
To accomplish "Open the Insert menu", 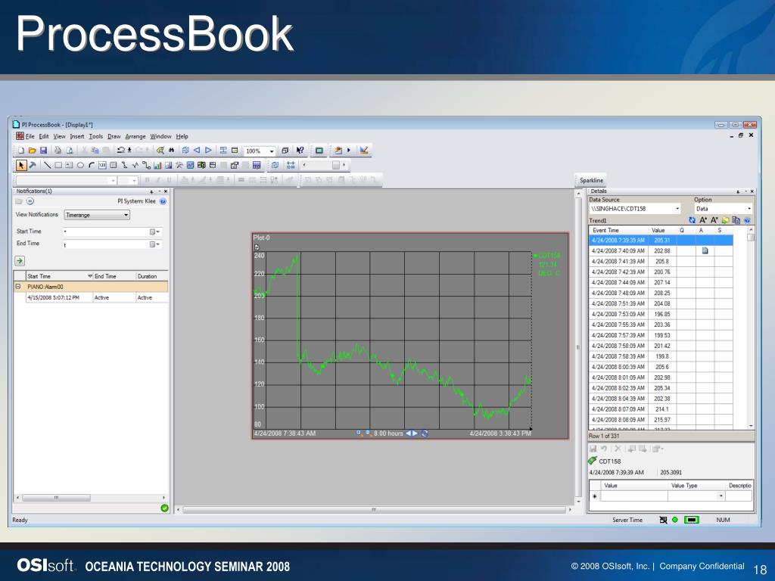I will (77, 136).
